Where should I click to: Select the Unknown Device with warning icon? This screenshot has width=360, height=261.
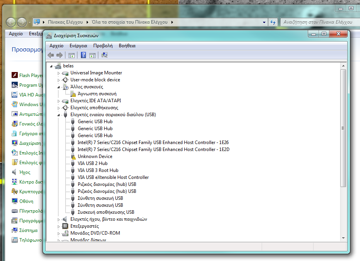[95, 156]
